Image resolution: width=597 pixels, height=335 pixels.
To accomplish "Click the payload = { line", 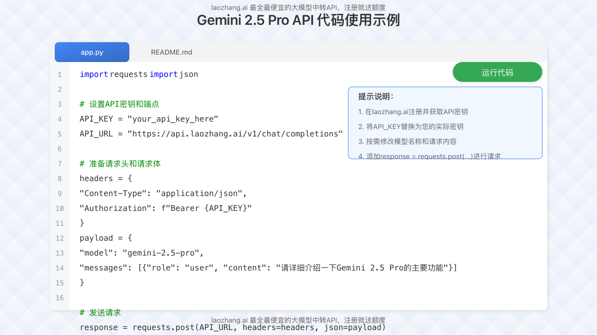I will 105,238.
